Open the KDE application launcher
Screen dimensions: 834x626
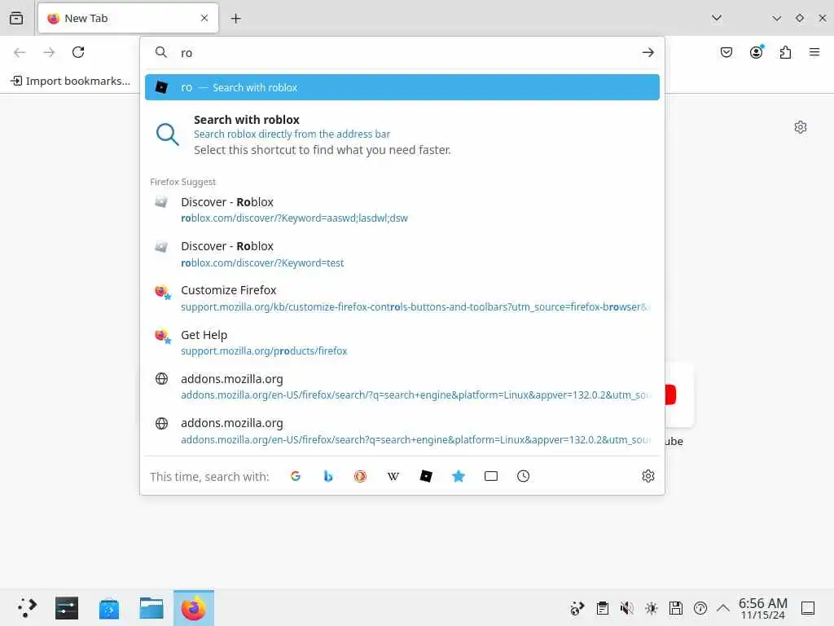point(27,607)
